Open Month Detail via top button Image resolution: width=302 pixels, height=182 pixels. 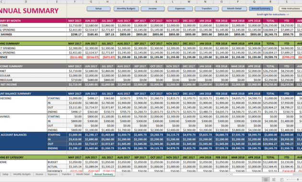pyautogui.click(x=234, y=9)
